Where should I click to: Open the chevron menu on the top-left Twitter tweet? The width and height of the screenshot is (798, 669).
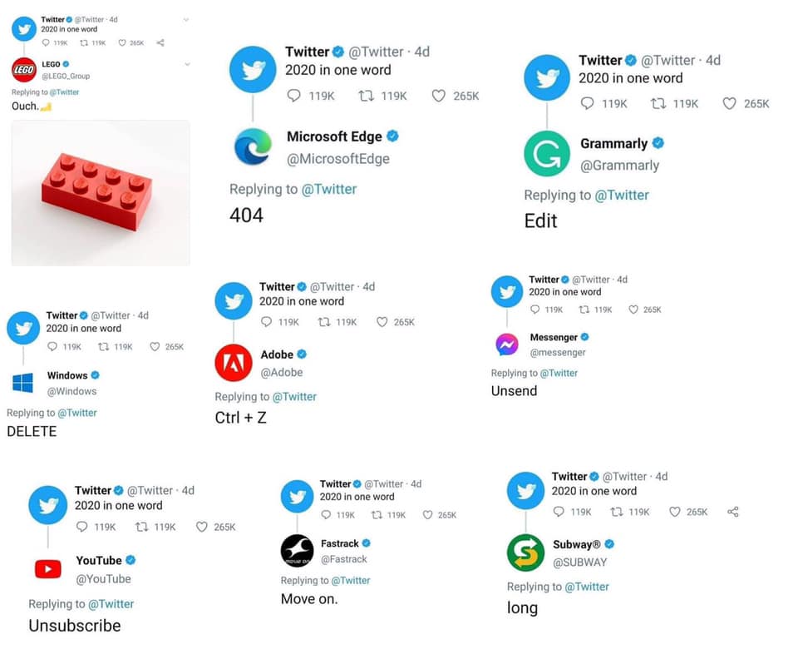tap(185, 19)
